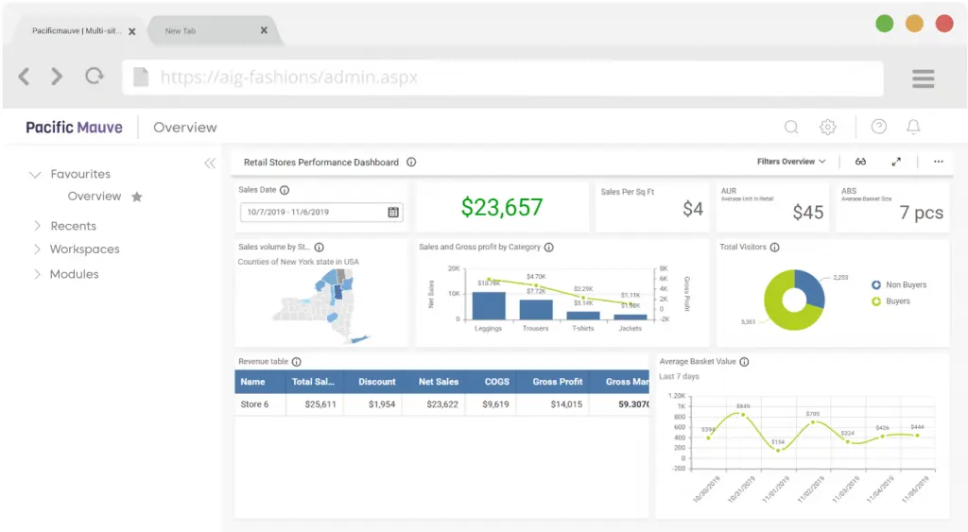Click the help question mark icon
Viewport: 968px width, 532px height.
click(879, 127)
